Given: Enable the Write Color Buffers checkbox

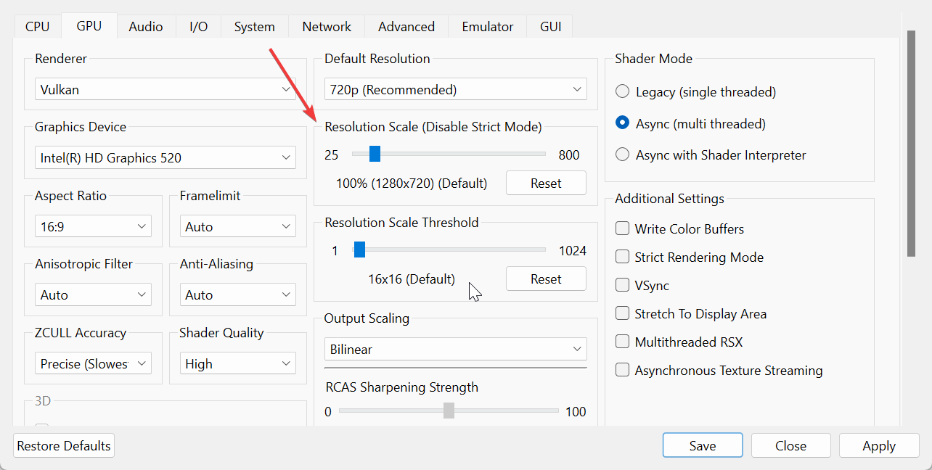Looking at the screenshot, I should point(623,229).
